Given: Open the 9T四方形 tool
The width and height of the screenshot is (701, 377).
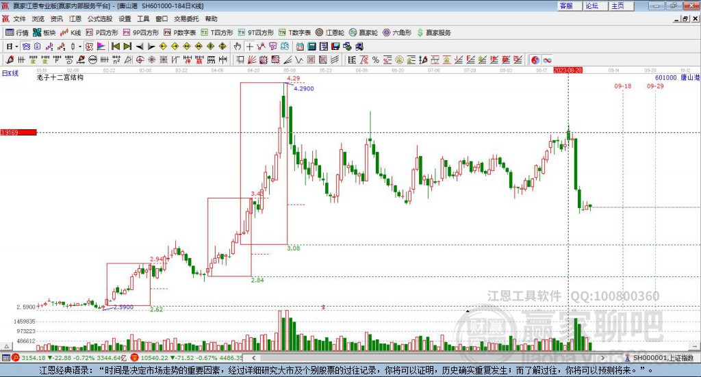Looking at the screenshot, I should point(256,33).
